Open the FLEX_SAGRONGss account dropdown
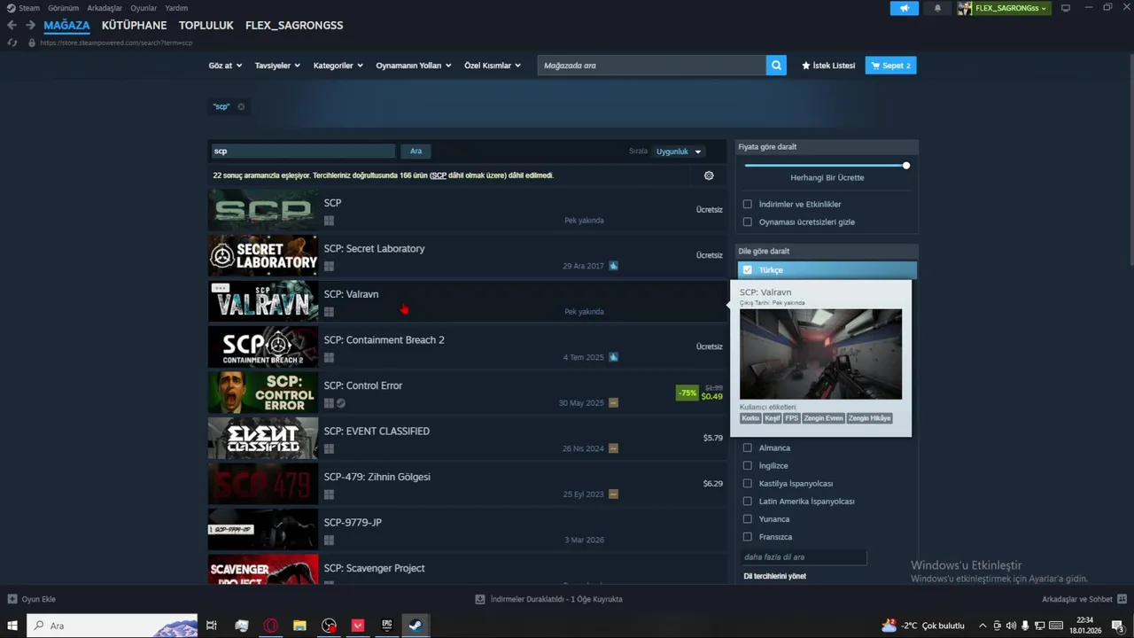Screen dimensions: 1134x638 (x=1010, y=8)
